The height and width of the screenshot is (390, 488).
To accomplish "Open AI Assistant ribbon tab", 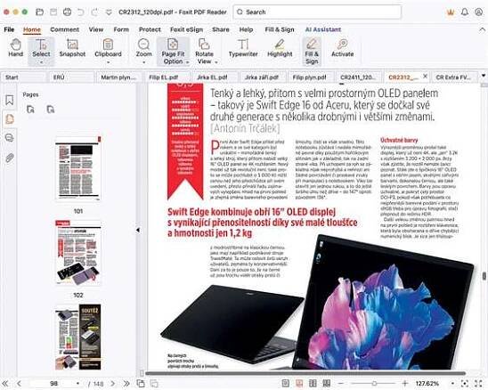I will click(323, 29).
